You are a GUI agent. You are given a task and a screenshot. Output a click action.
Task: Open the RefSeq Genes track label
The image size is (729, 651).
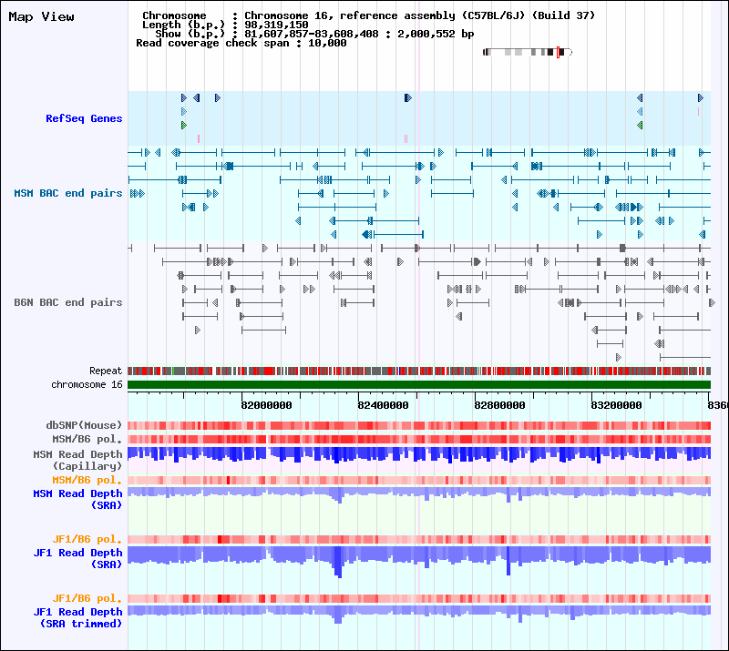(x=84, y=118)
